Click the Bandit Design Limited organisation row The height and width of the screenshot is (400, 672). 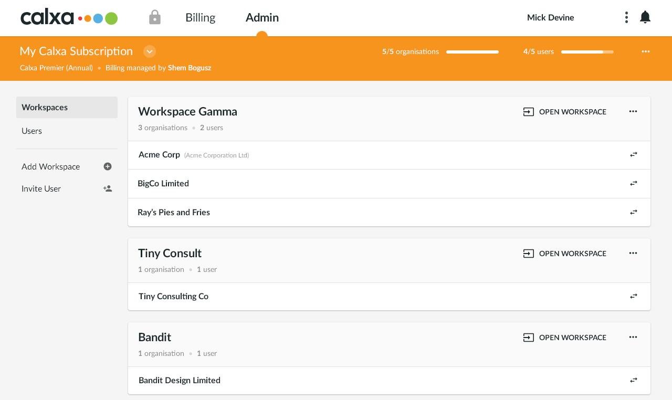(x=389, y=380)
